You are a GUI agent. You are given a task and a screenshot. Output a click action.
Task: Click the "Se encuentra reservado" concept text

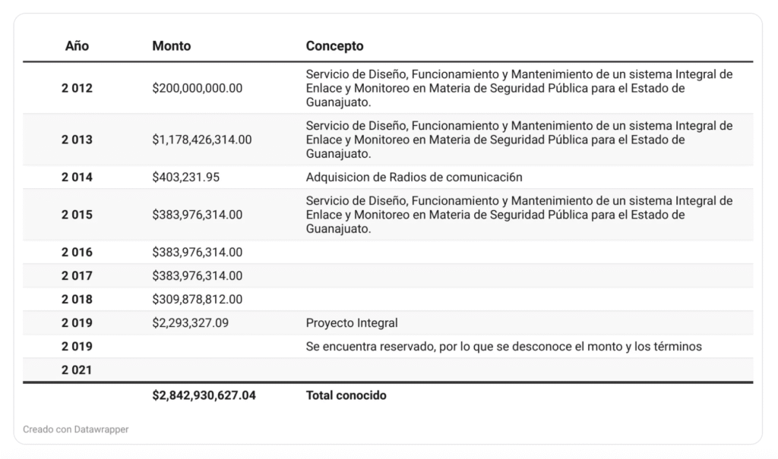[x=503, y=347]
